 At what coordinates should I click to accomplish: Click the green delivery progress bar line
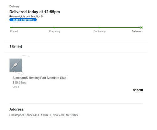pos(76,28)
